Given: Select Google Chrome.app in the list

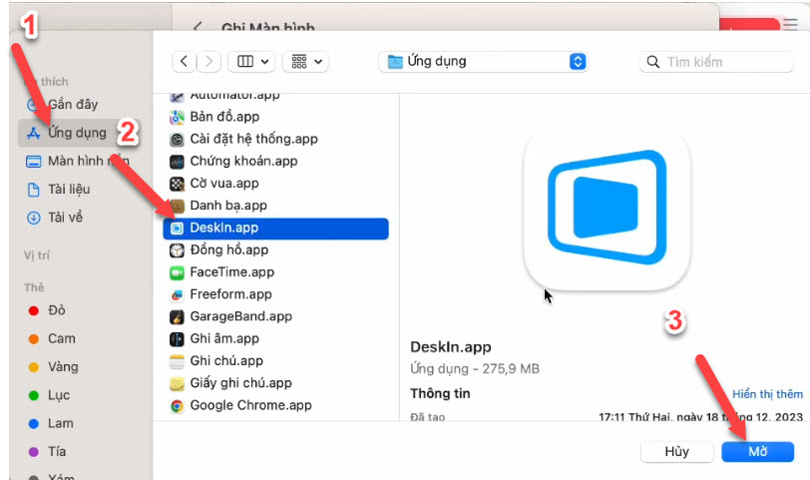Looking at the screenshot, I should 276,405.
